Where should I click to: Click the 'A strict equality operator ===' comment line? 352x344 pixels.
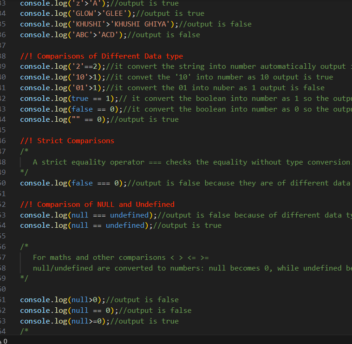pyautogui.click(x=192, y=162)
